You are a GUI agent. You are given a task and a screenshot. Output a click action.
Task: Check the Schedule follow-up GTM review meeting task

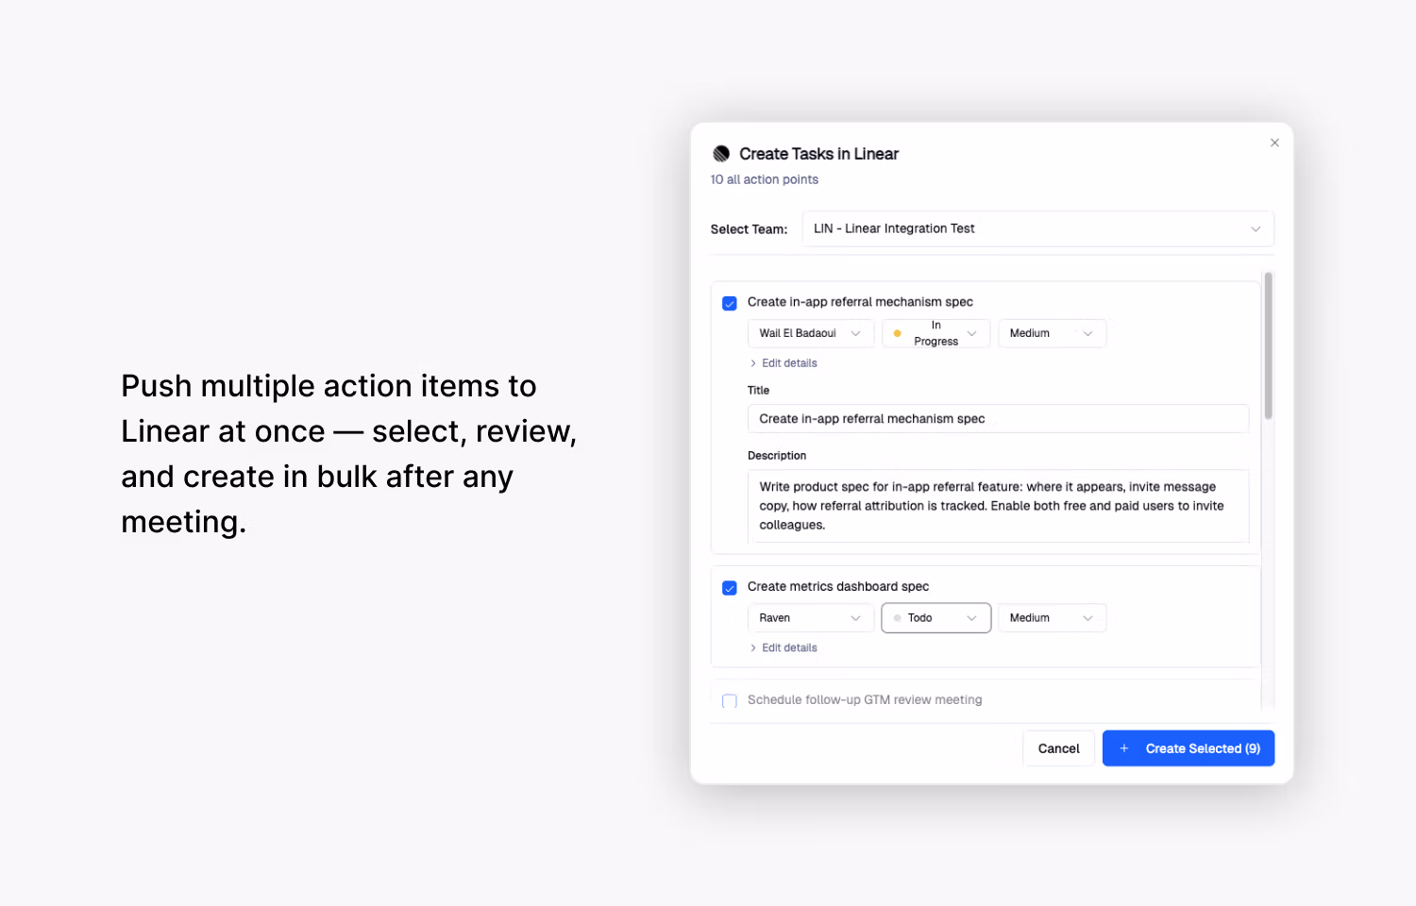pyautogui.click(x=729, y=700)
